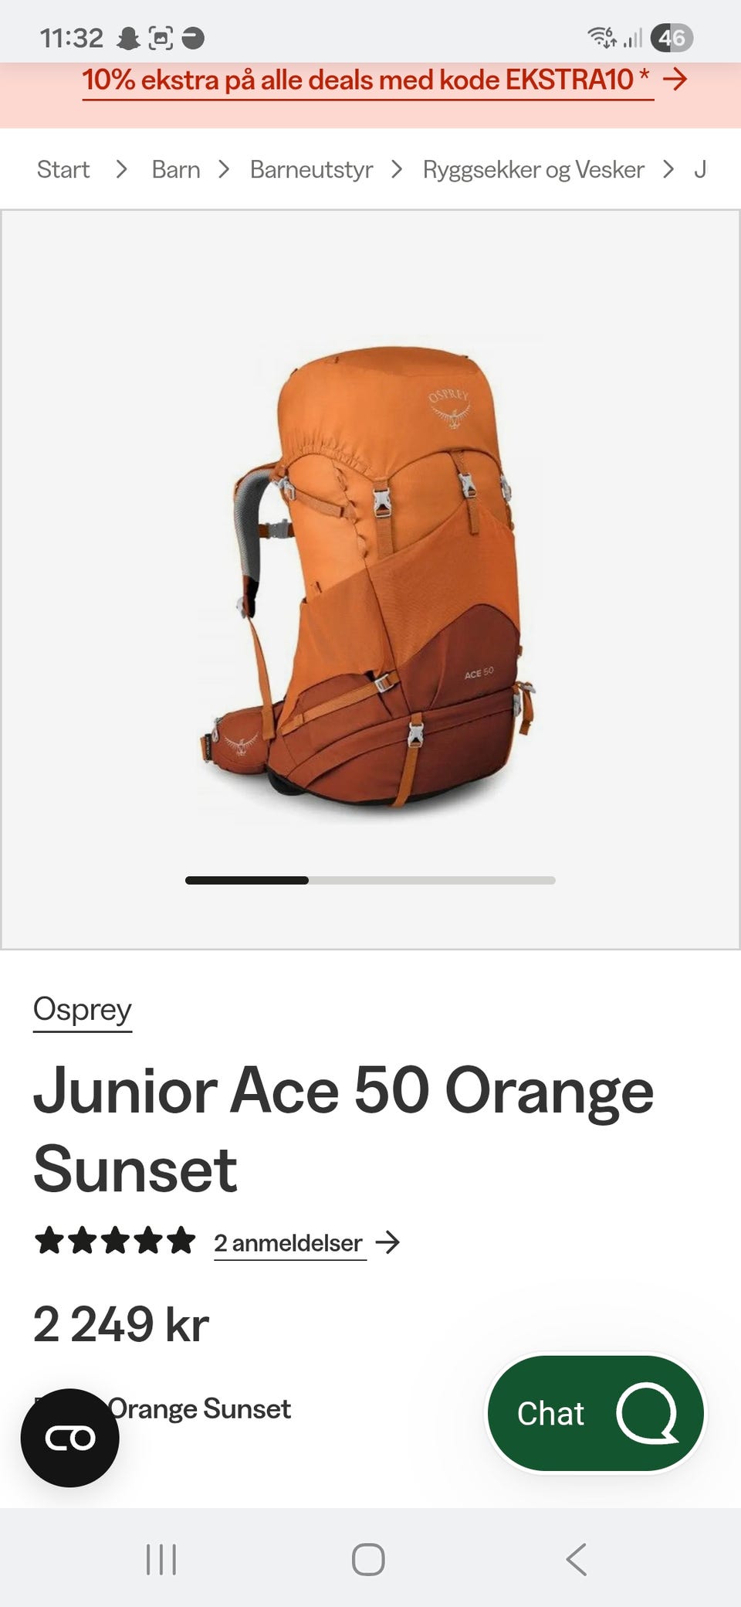Tap the chevron after Start breadcrumb

click(x=121, y=169)
